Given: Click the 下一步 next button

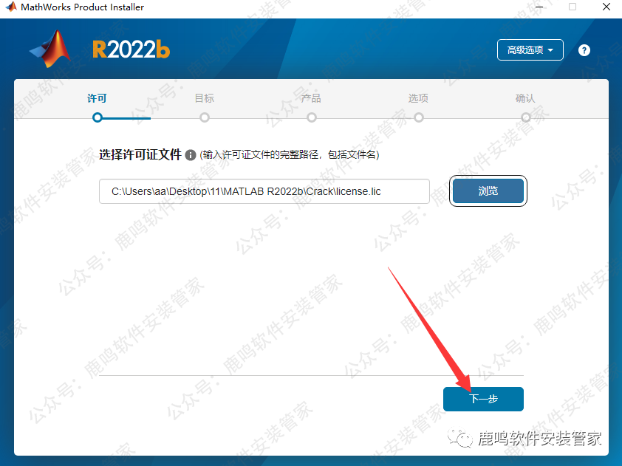Looking at the screenshot, I should pyautogui.click(x=483, y=399).
